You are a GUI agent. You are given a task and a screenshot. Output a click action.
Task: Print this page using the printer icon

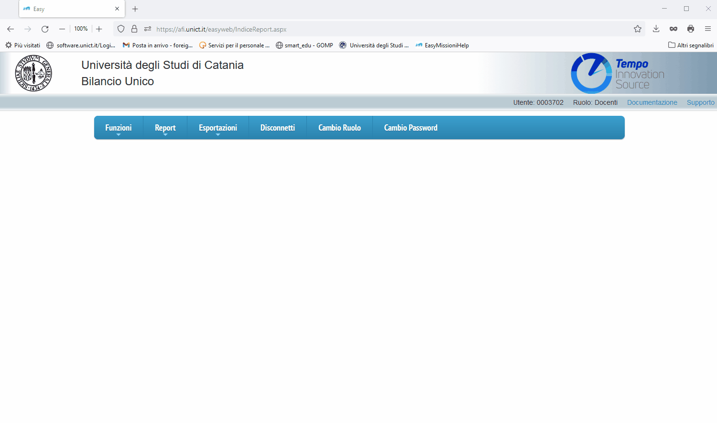[691, 29]
